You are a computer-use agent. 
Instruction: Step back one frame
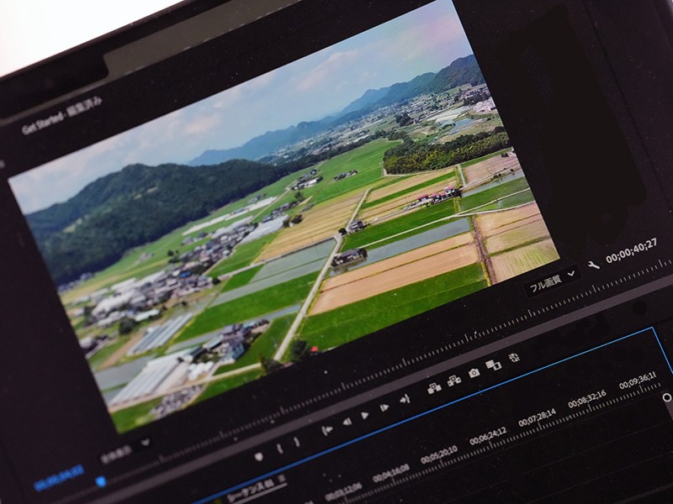[x=346, y=421]
